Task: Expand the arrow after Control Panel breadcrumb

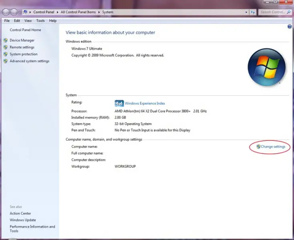Action: click(x=57, y=12)
